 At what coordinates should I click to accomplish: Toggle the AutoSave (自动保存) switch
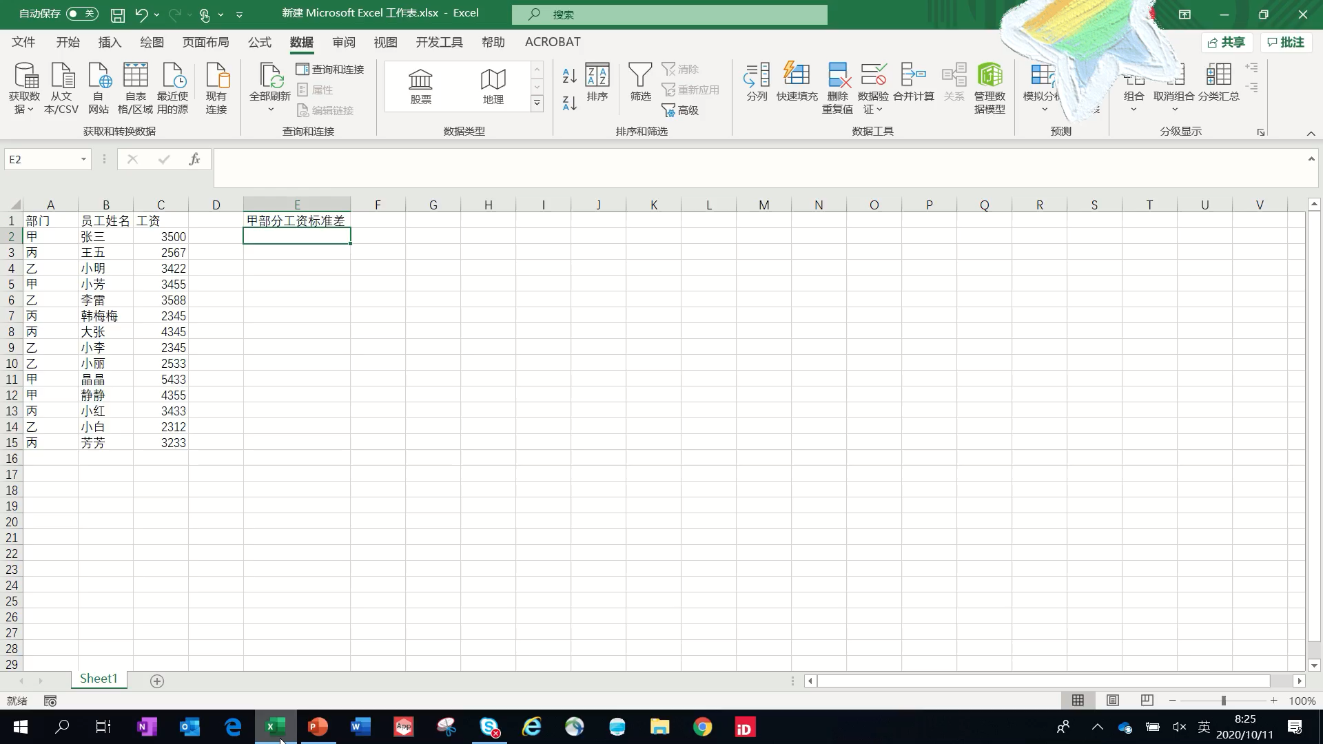82,14
